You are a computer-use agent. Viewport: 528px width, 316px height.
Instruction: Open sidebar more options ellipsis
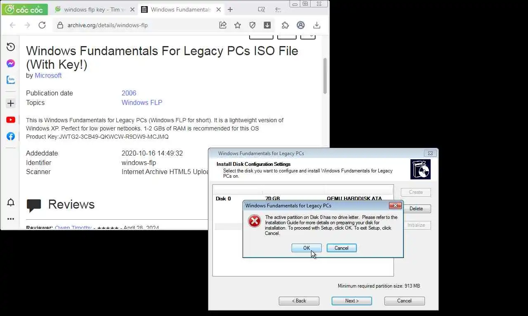(x=11, y=219)
